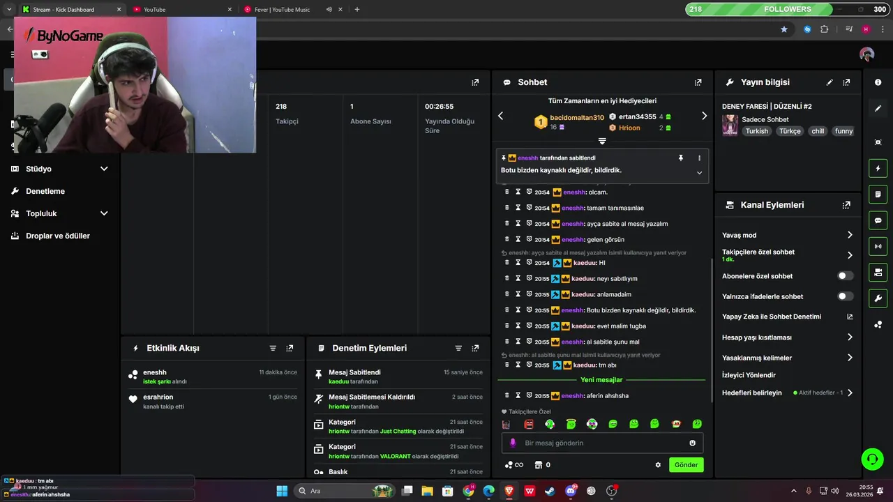This screenshot has width=893, height=502.
Task: Select Stream Kick Dashboard browser tab
Action: (x=71, y=10)
